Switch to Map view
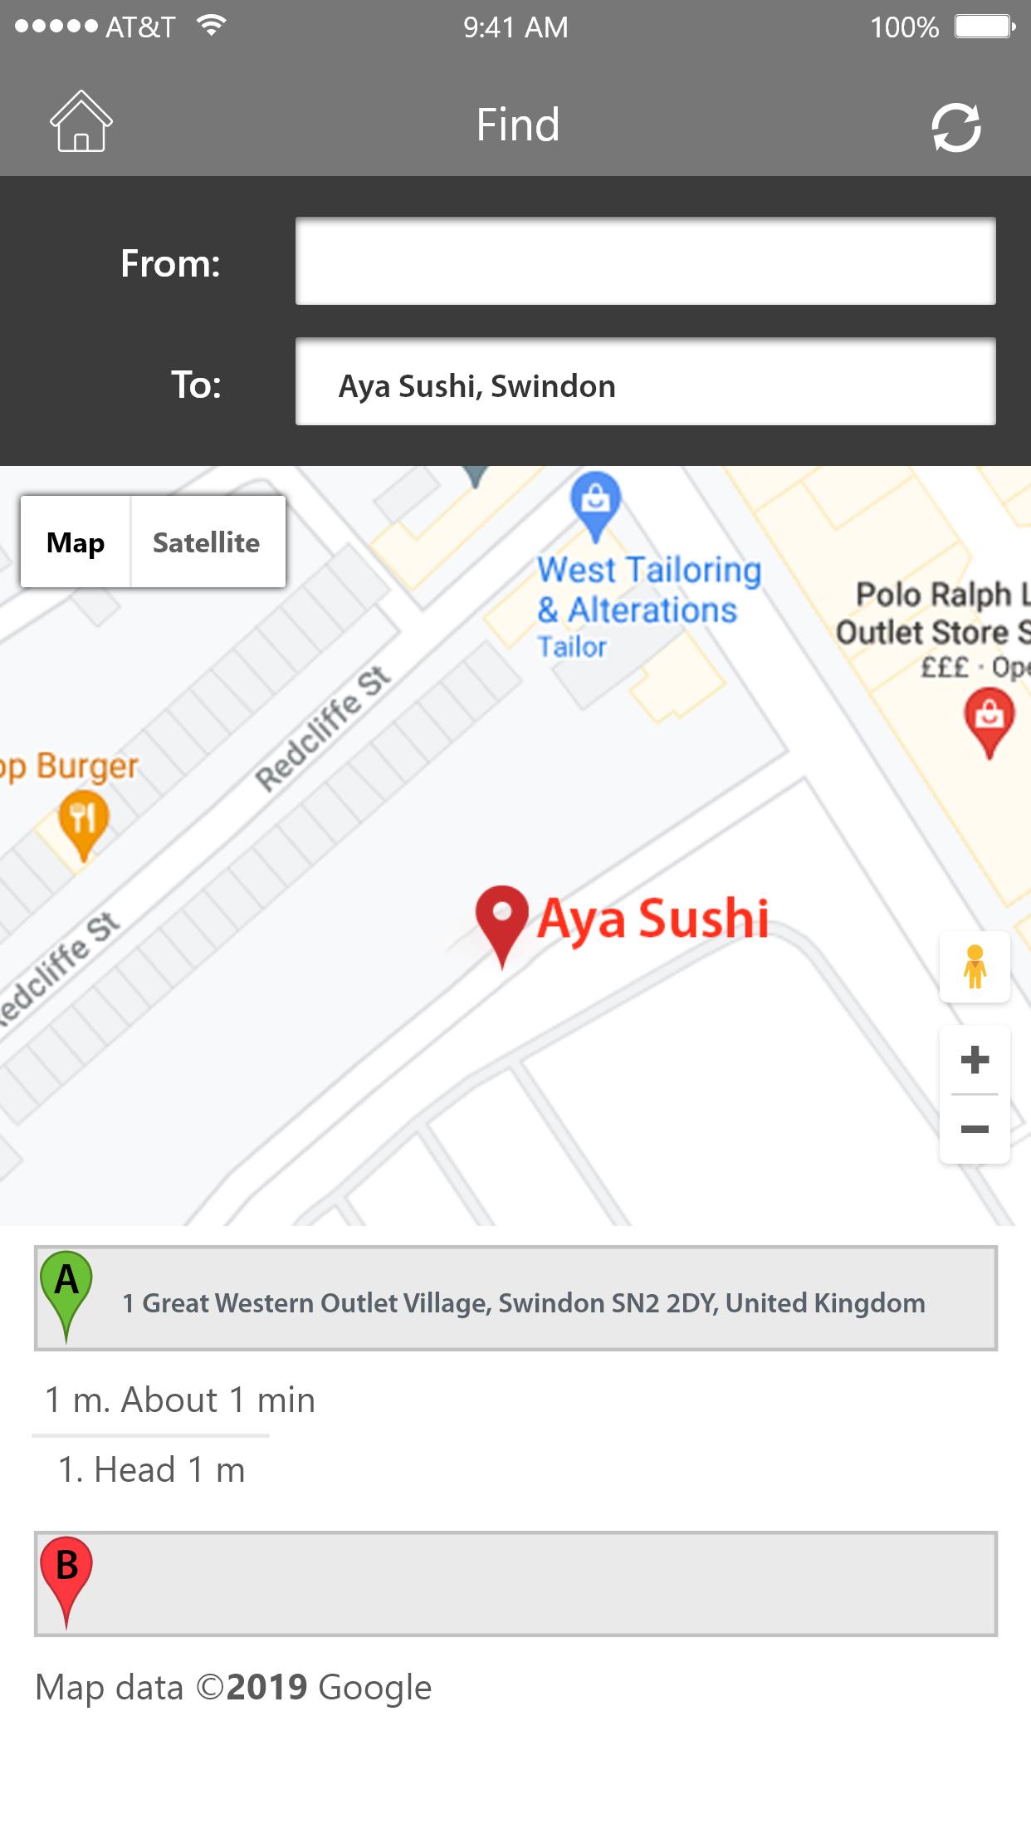The width and height of the screenshot is (1031, 1834). [76, 542]
